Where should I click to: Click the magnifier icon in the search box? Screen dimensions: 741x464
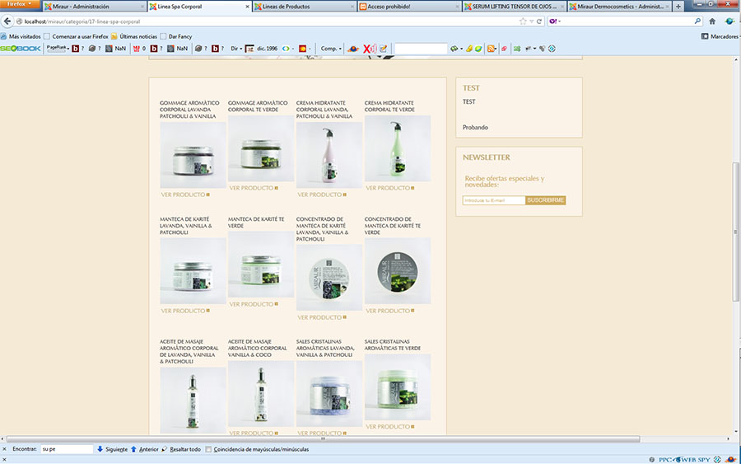pos(698,21)
